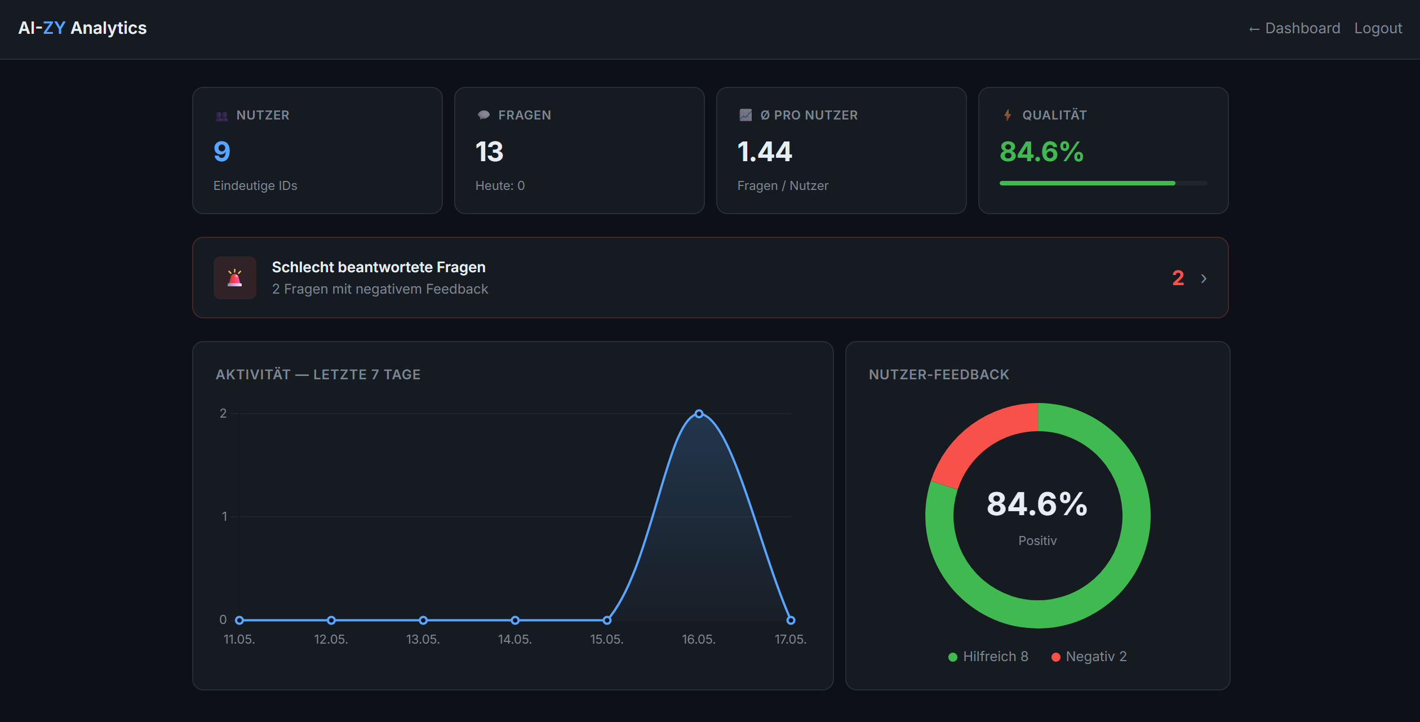Click the AKTIVITÄT — LETZTE 7 TAGE heading

click(318, 374)
